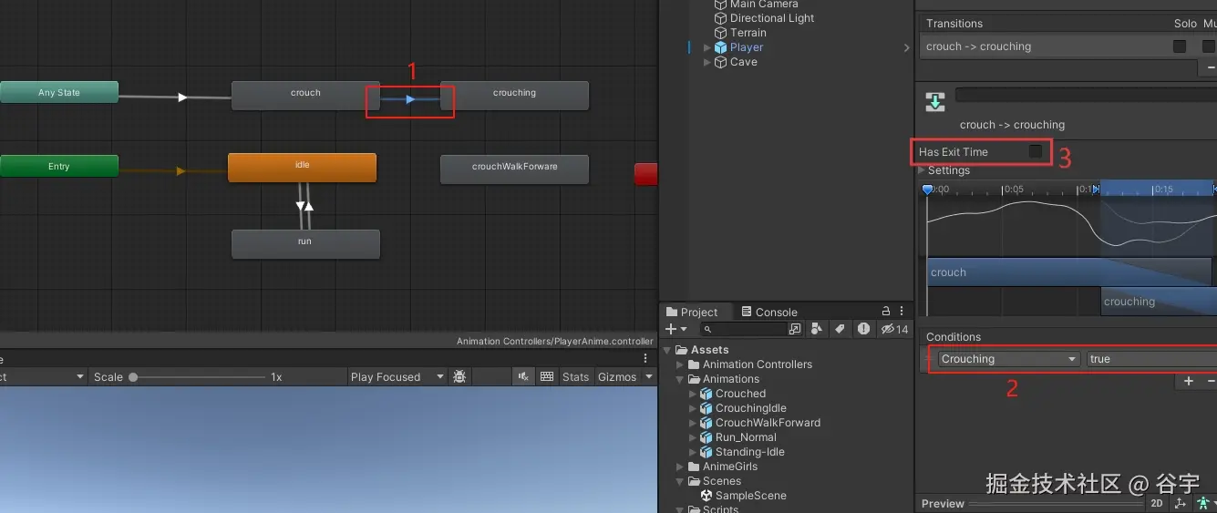Open Player prefab with right chevron

click(906, 47)
